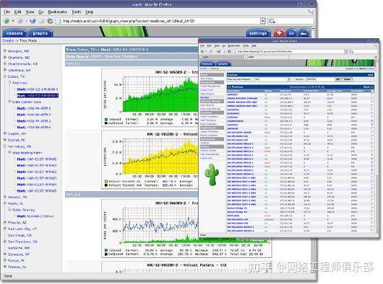
Task: Toggle the select-all checkbox in the devices header
Action: (372, 91)
